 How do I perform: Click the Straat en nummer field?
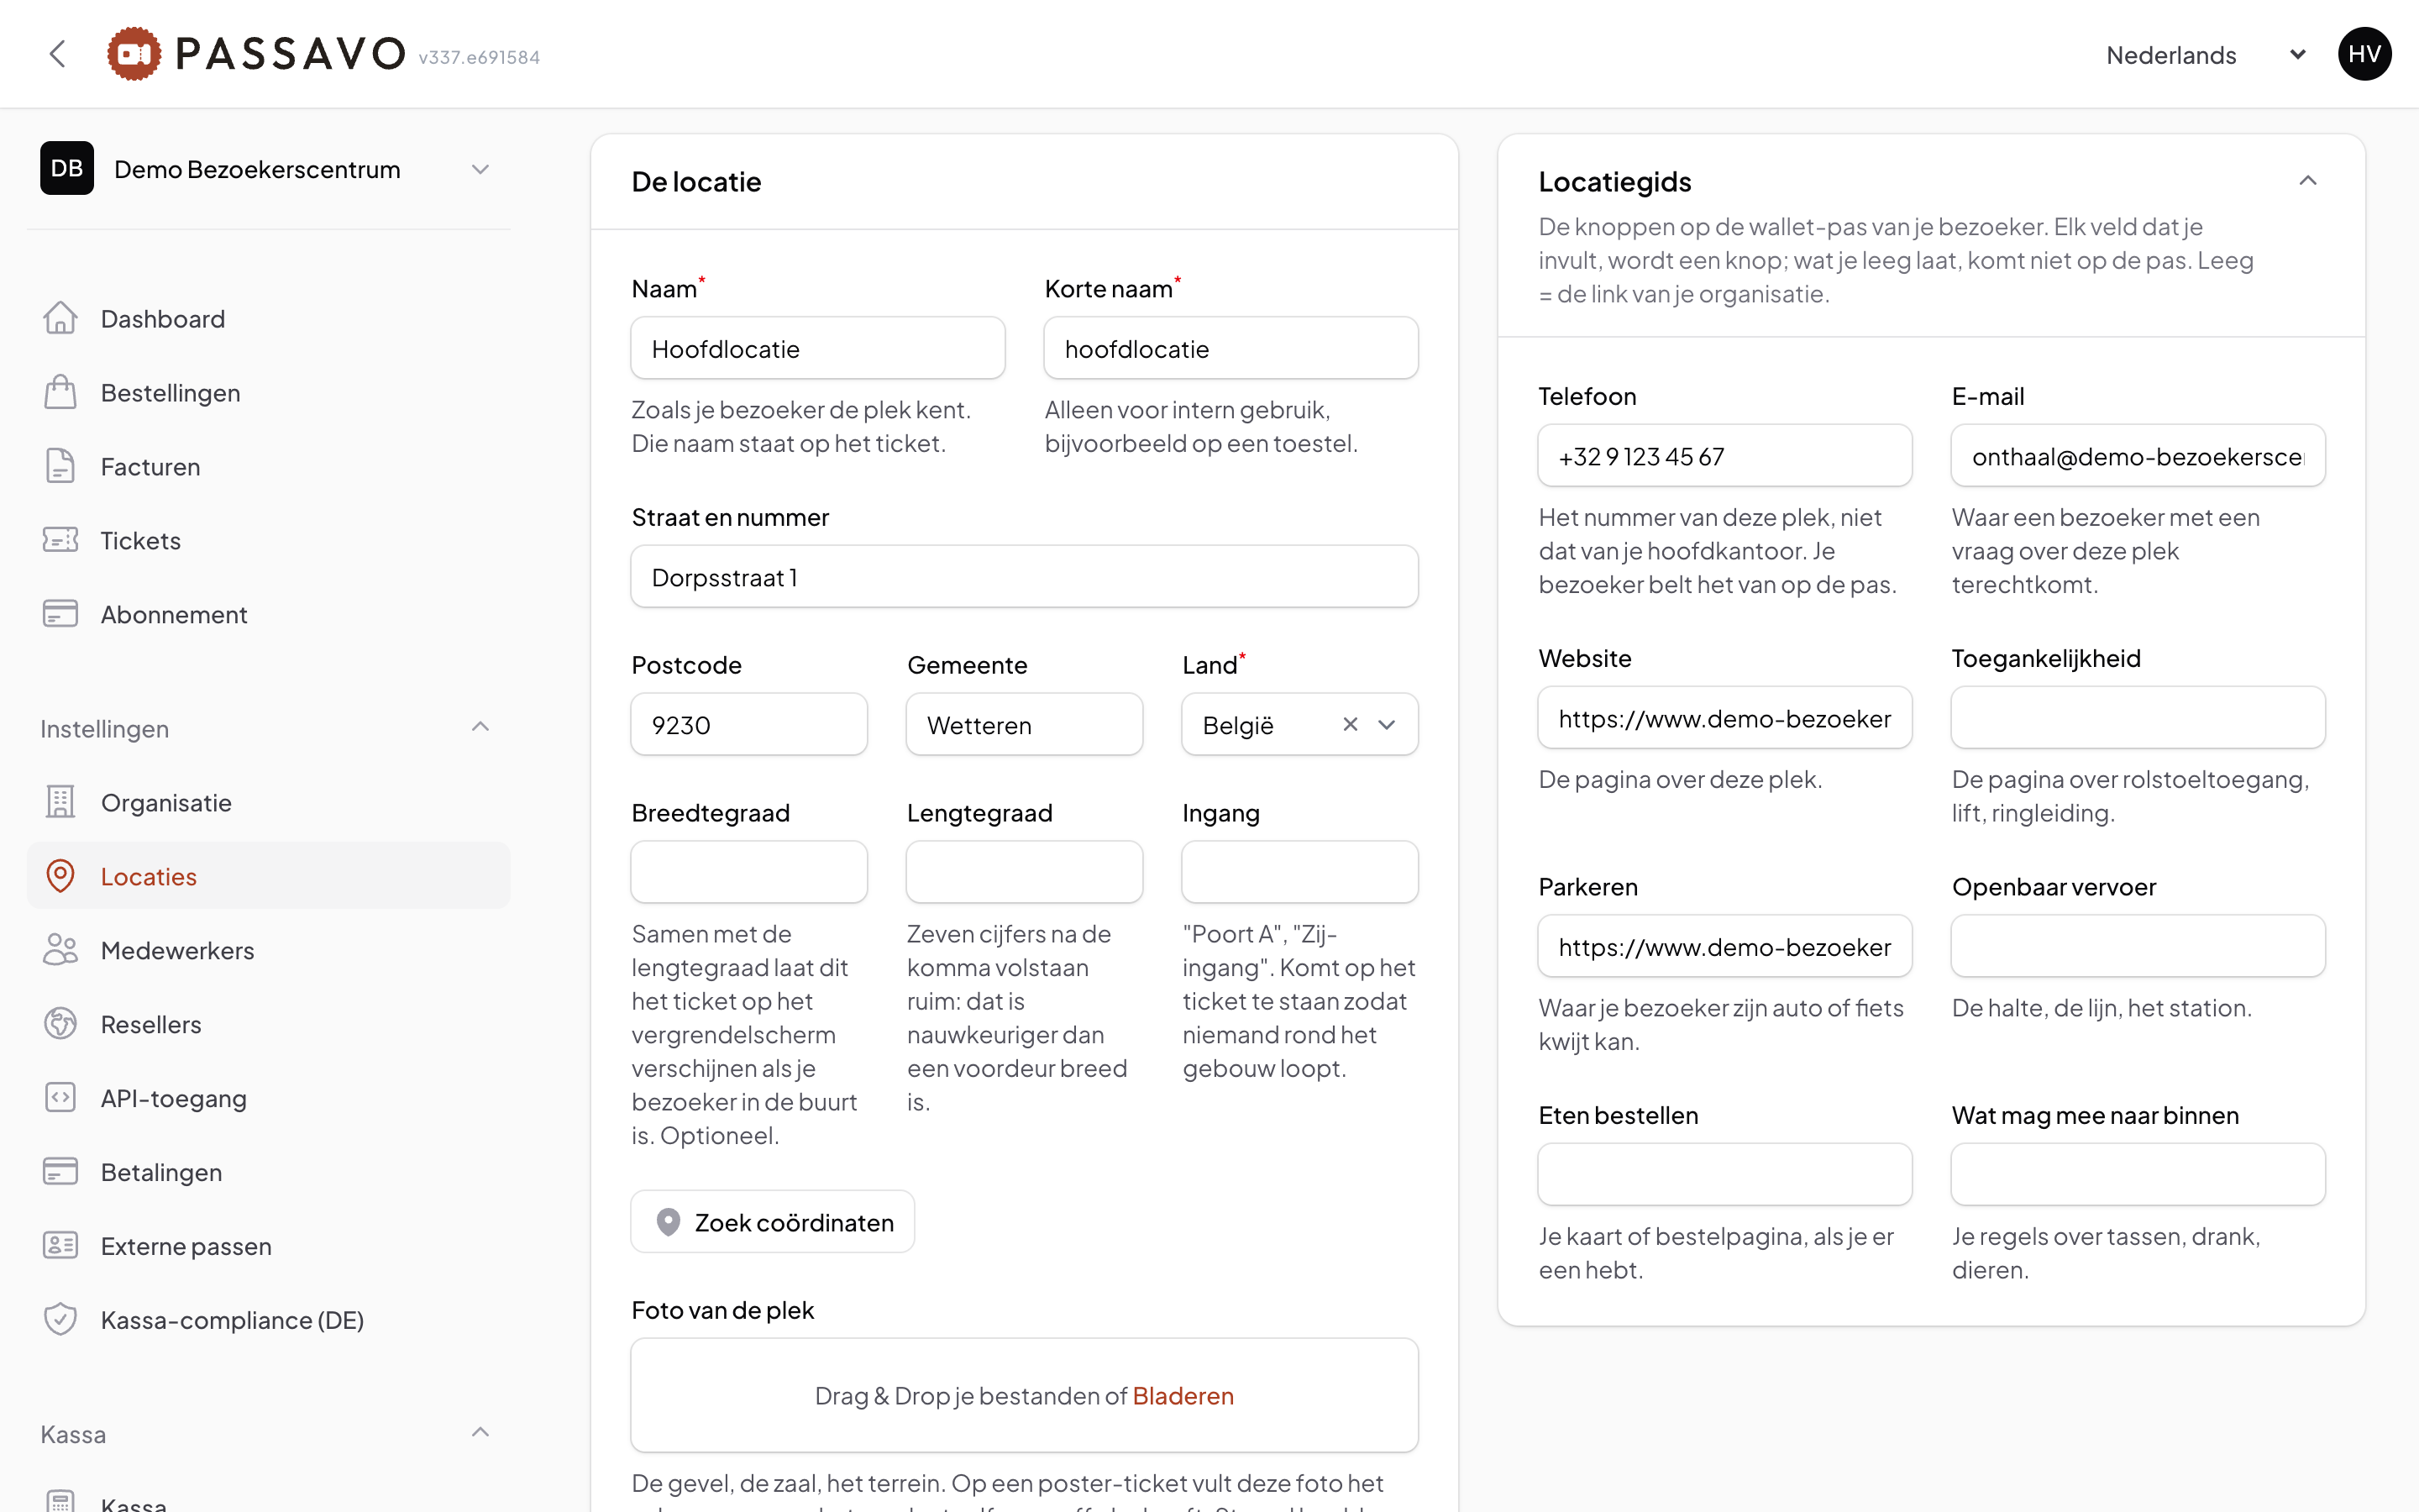tap(1025, 577)
